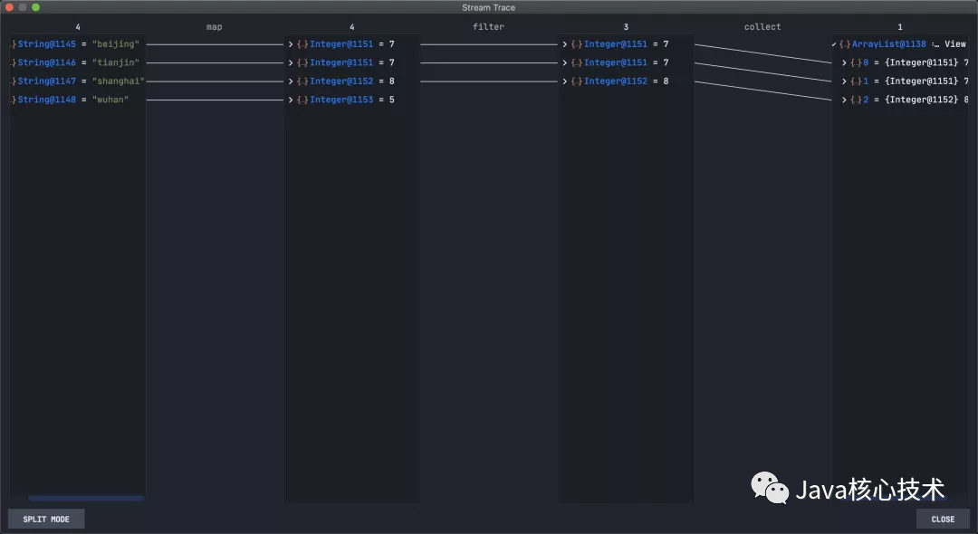Click the green zoom button of Stream Trace window
Viewport: 978px width, 534px height.
(35, 7)
